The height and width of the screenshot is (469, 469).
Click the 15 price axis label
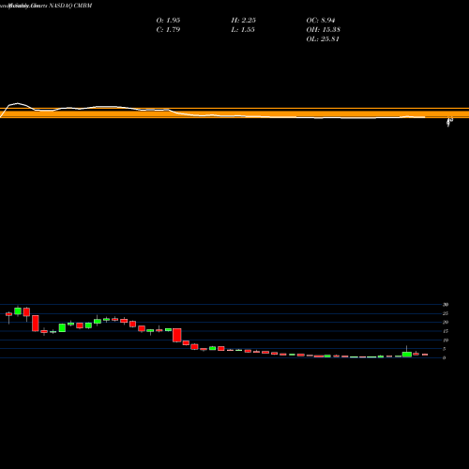click(x=446, y=331)
